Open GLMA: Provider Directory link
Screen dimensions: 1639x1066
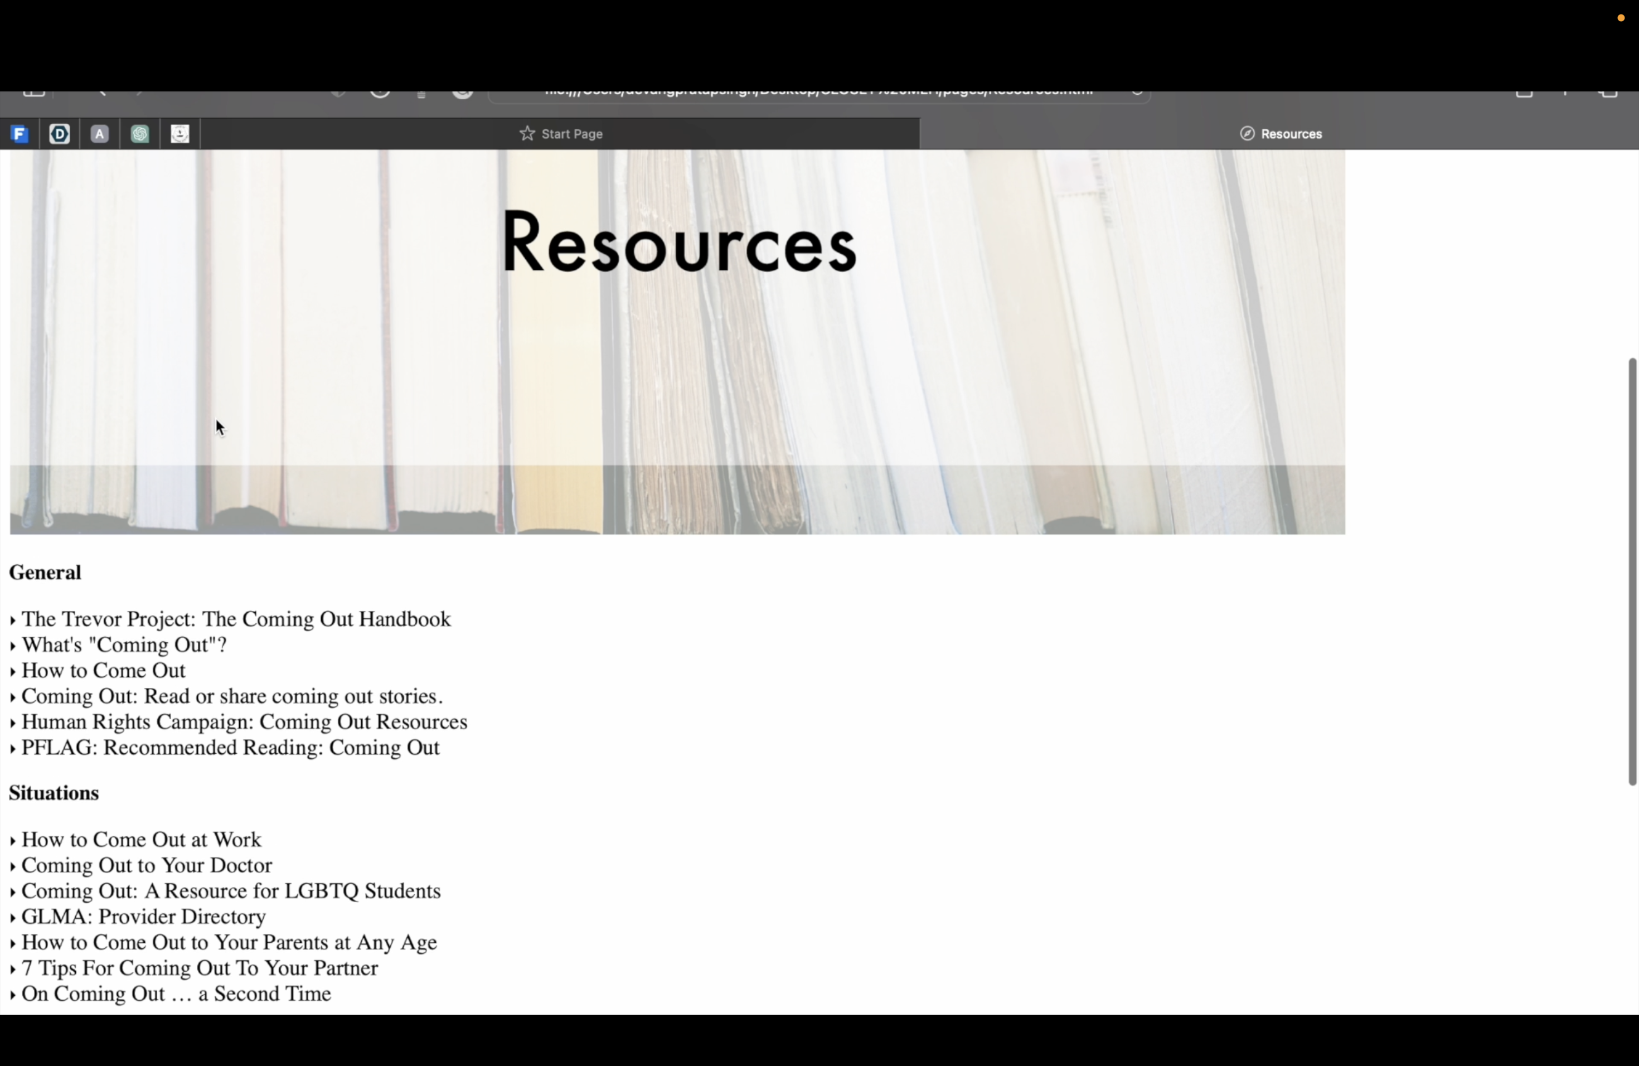pos(143,917)
